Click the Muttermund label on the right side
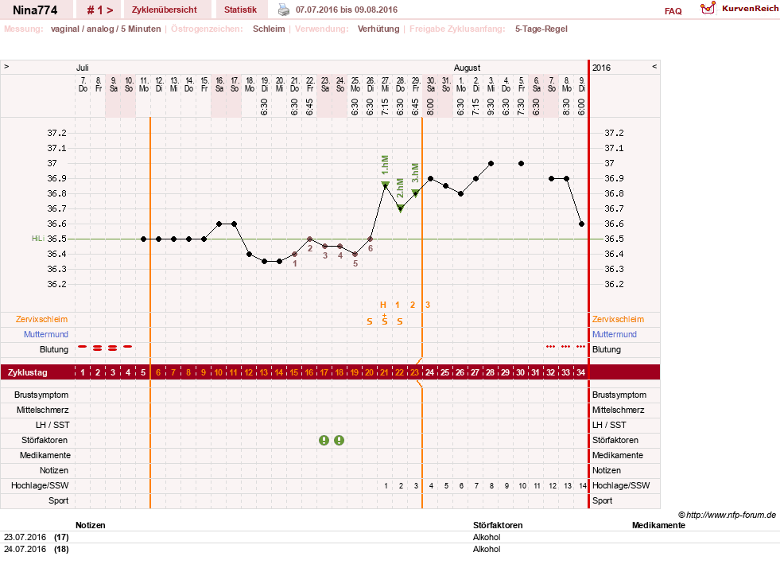Screen dimensions: 780x572 pos(615,335)
